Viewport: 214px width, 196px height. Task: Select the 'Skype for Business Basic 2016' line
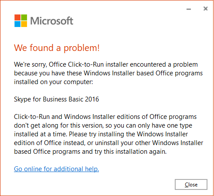tap(56, 99)
